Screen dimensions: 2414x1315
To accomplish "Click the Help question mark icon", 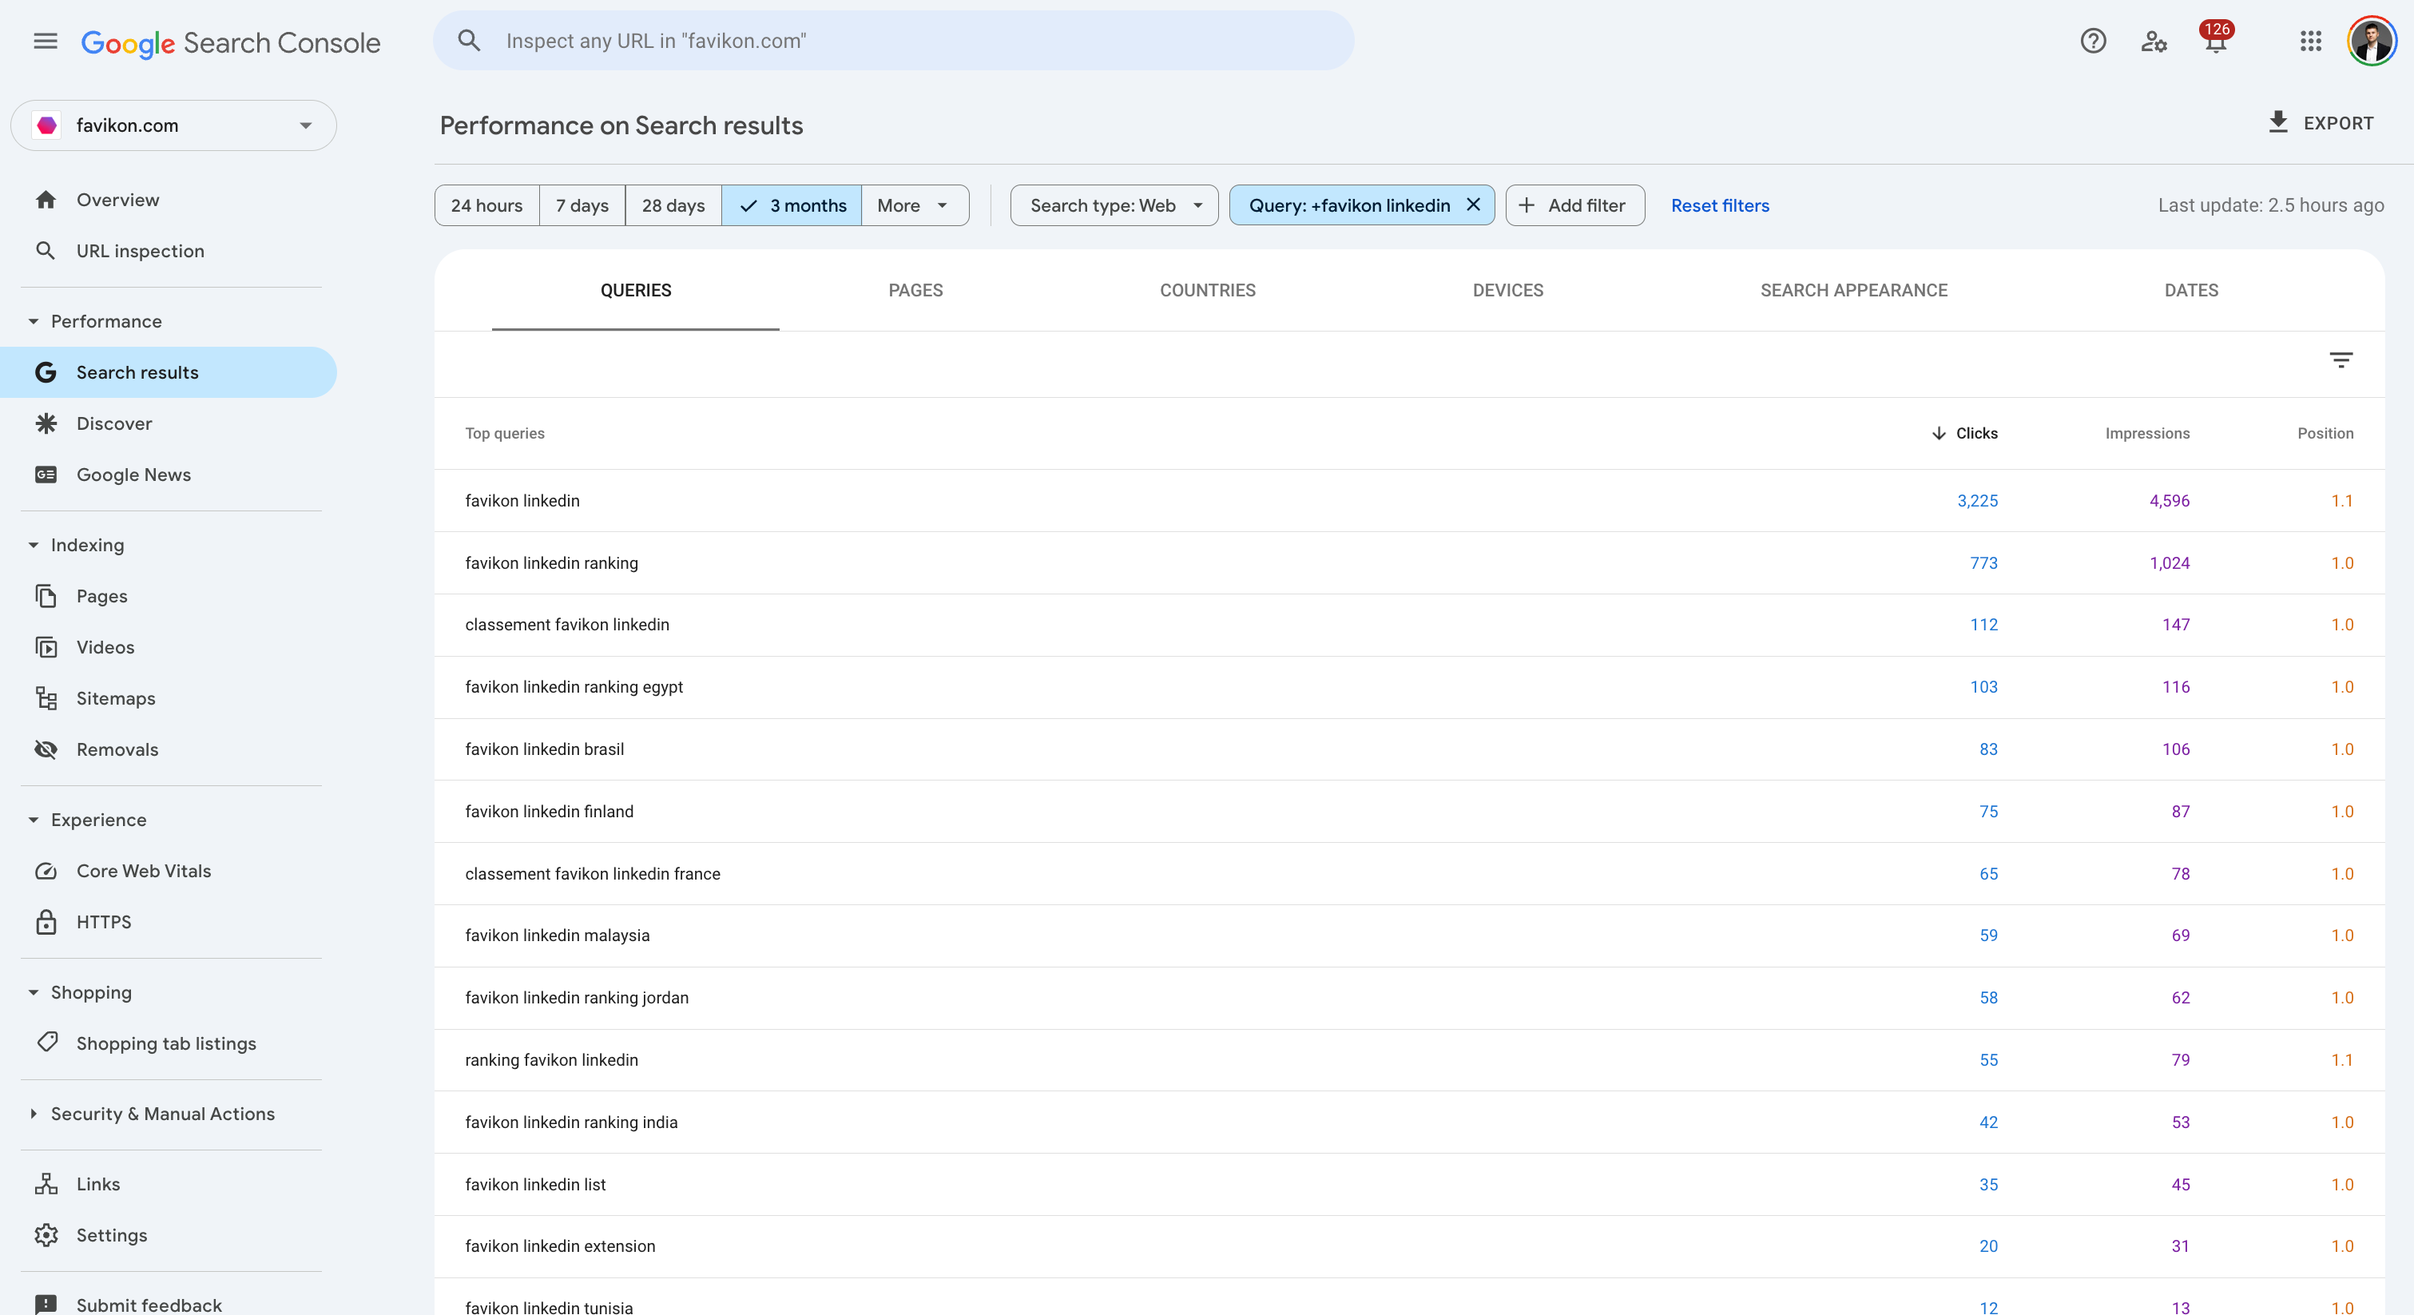I will [2093, 42].
